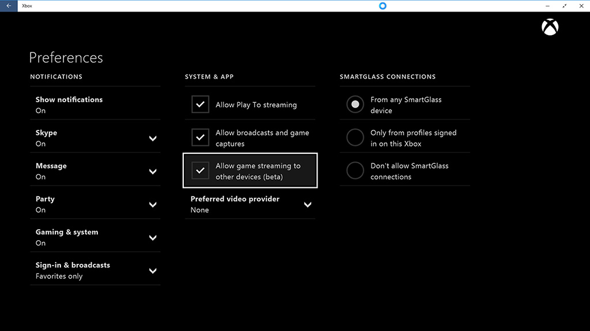
Task: Close the Xbox app window
Action: point(581,6)
